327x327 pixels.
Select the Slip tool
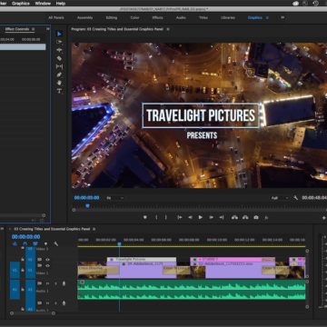click(59, 66)
